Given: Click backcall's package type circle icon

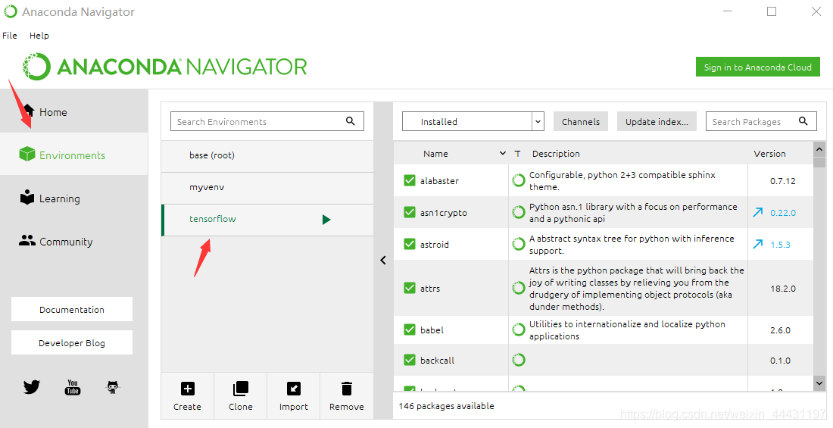Looking at the screenshot, I should coord(519,360).
